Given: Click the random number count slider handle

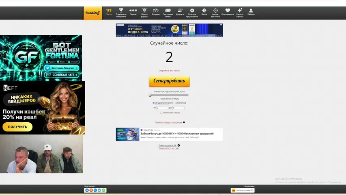Looking at the screenshot, I should [x=150, y=95].
